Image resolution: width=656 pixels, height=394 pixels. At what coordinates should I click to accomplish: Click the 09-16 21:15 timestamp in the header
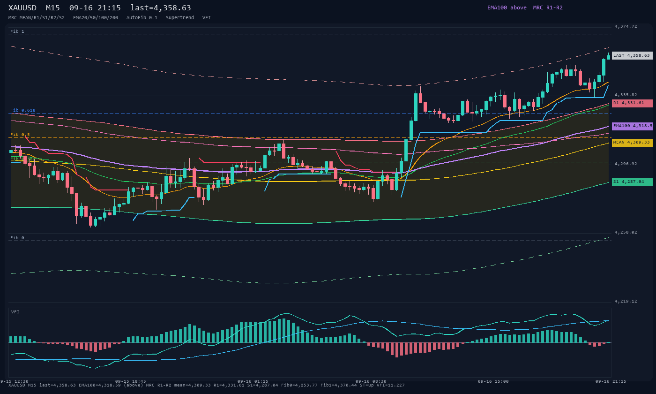[x=95, y=8]
